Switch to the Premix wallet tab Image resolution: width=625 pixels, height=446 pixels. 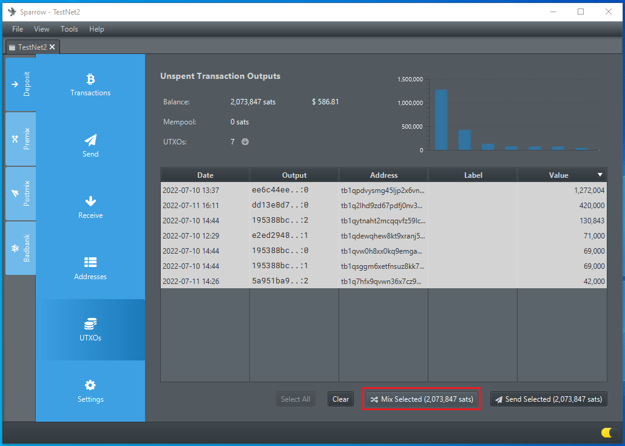pyautogui.click(x=21, y=139)
